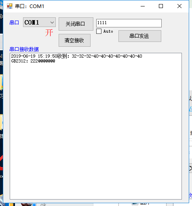Screen dimensions: 192x206
Task: Click the received line starting 2019-06-19 15:19:50
Action: [x=76, y=56]
